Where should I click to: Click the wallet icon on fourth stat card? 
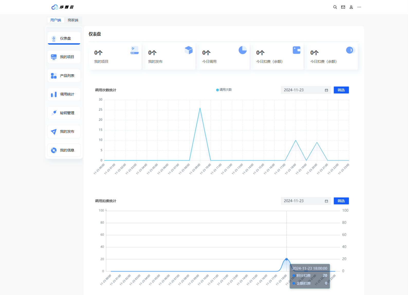[x=297, y=50]
